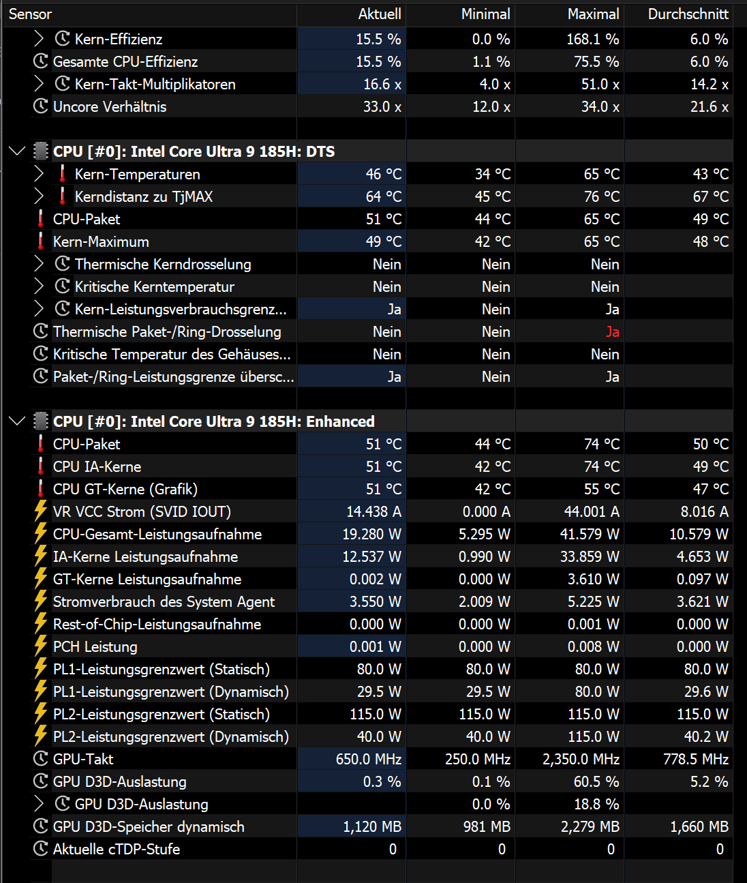Click the 41.579 W maximum value
Image resolution: width=747 pixels, height=883 pixels.
[x=590, y=534]
